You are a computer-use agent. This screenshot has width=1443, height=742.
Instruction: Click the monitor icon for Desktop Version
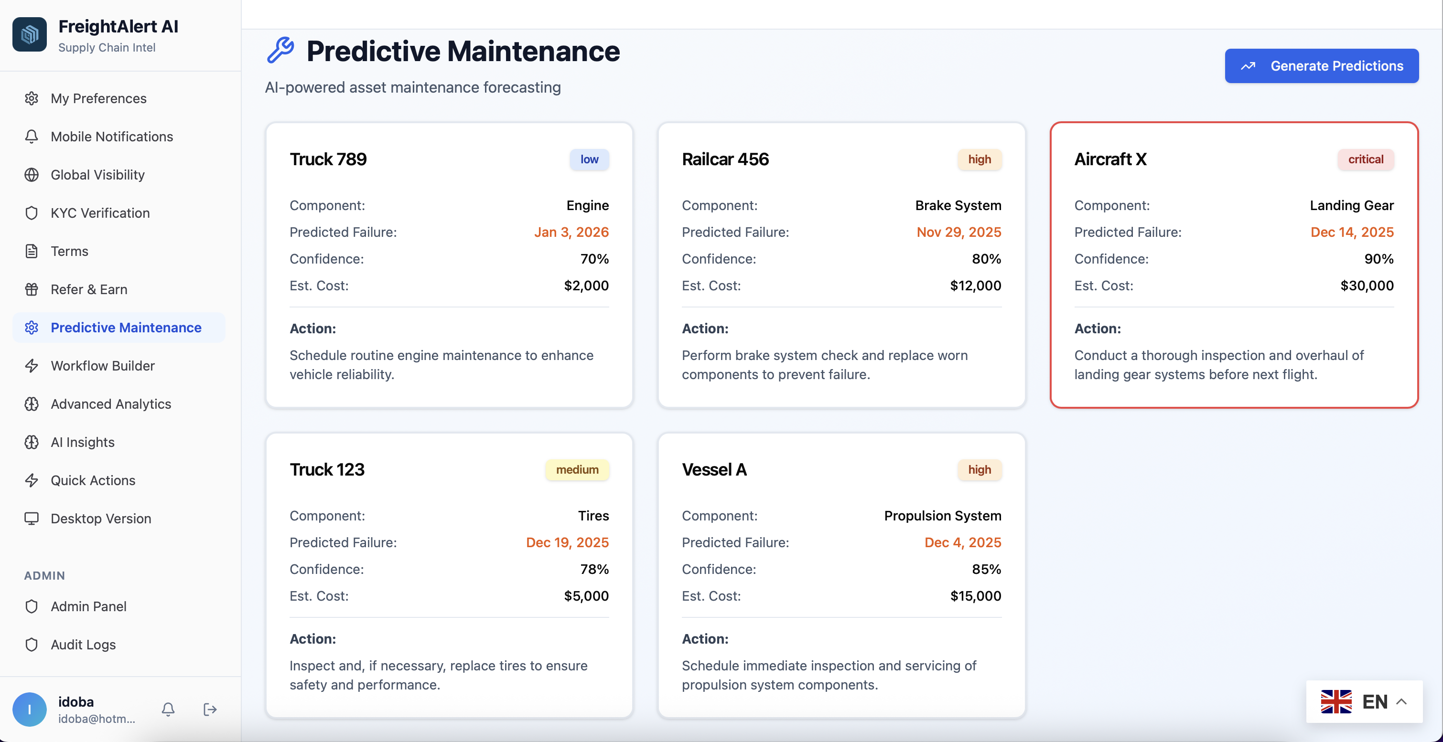(32, 518)
